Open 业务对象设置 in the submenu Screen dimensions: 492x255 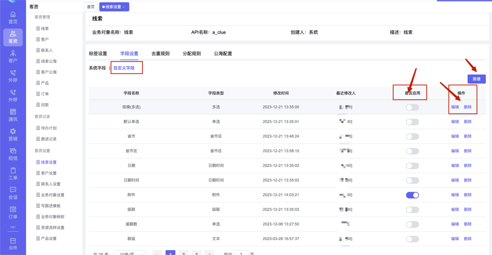(50, 195)
